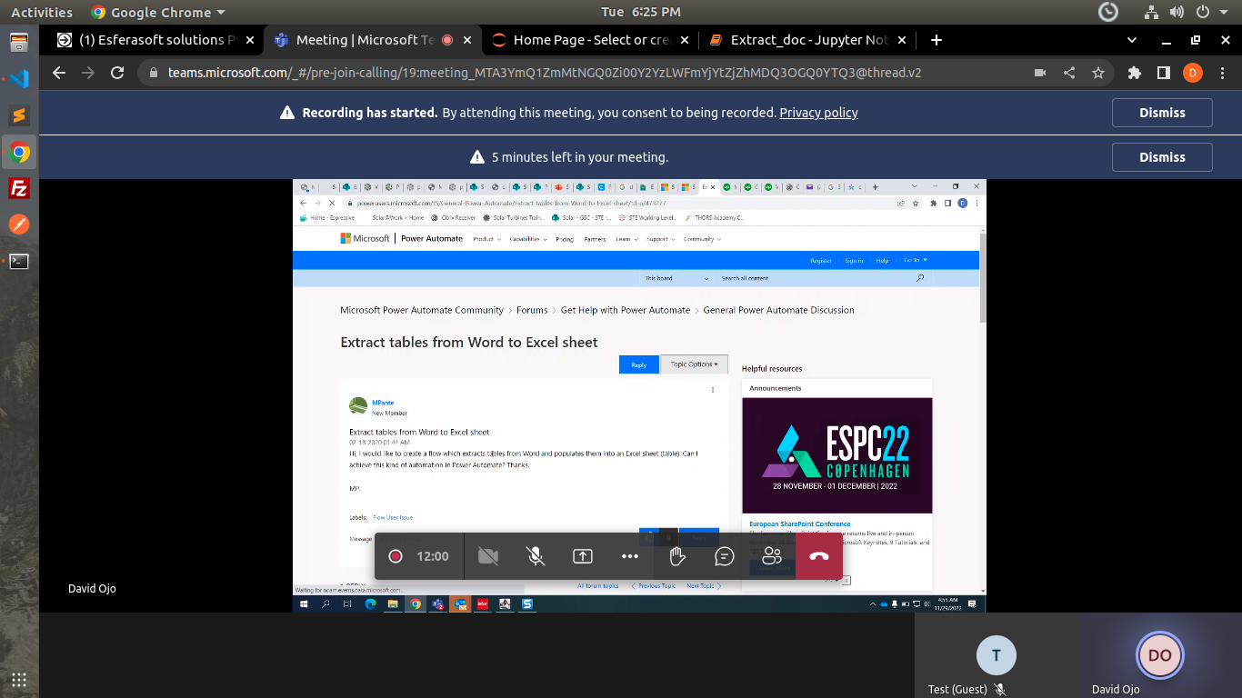
Task: Click the red recording indicator
Action: [396, 556]
